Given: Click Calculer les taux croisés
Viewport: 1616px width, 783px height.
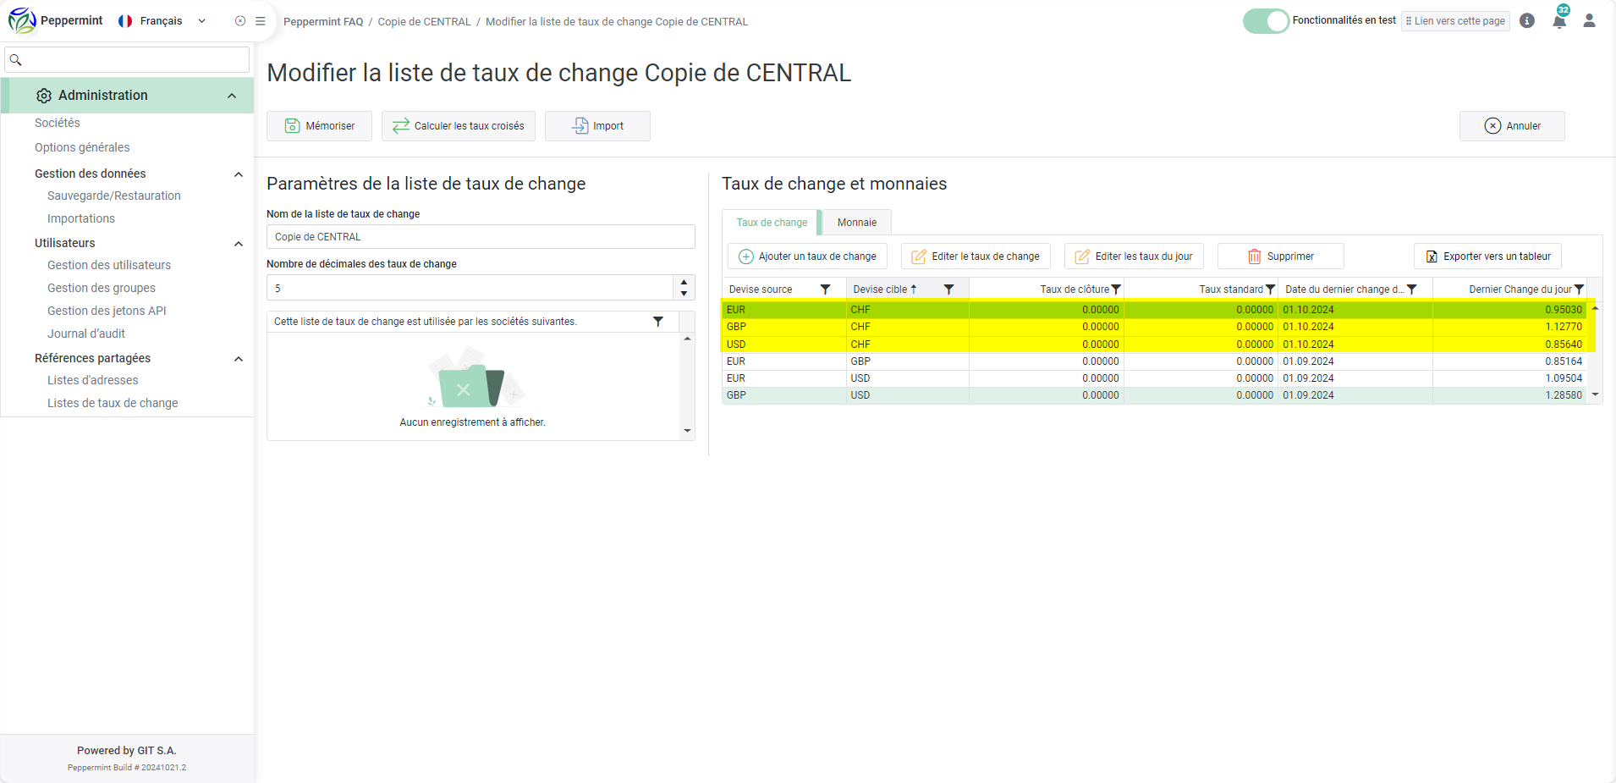Looking at the screenshot, I should coord(458,126).
